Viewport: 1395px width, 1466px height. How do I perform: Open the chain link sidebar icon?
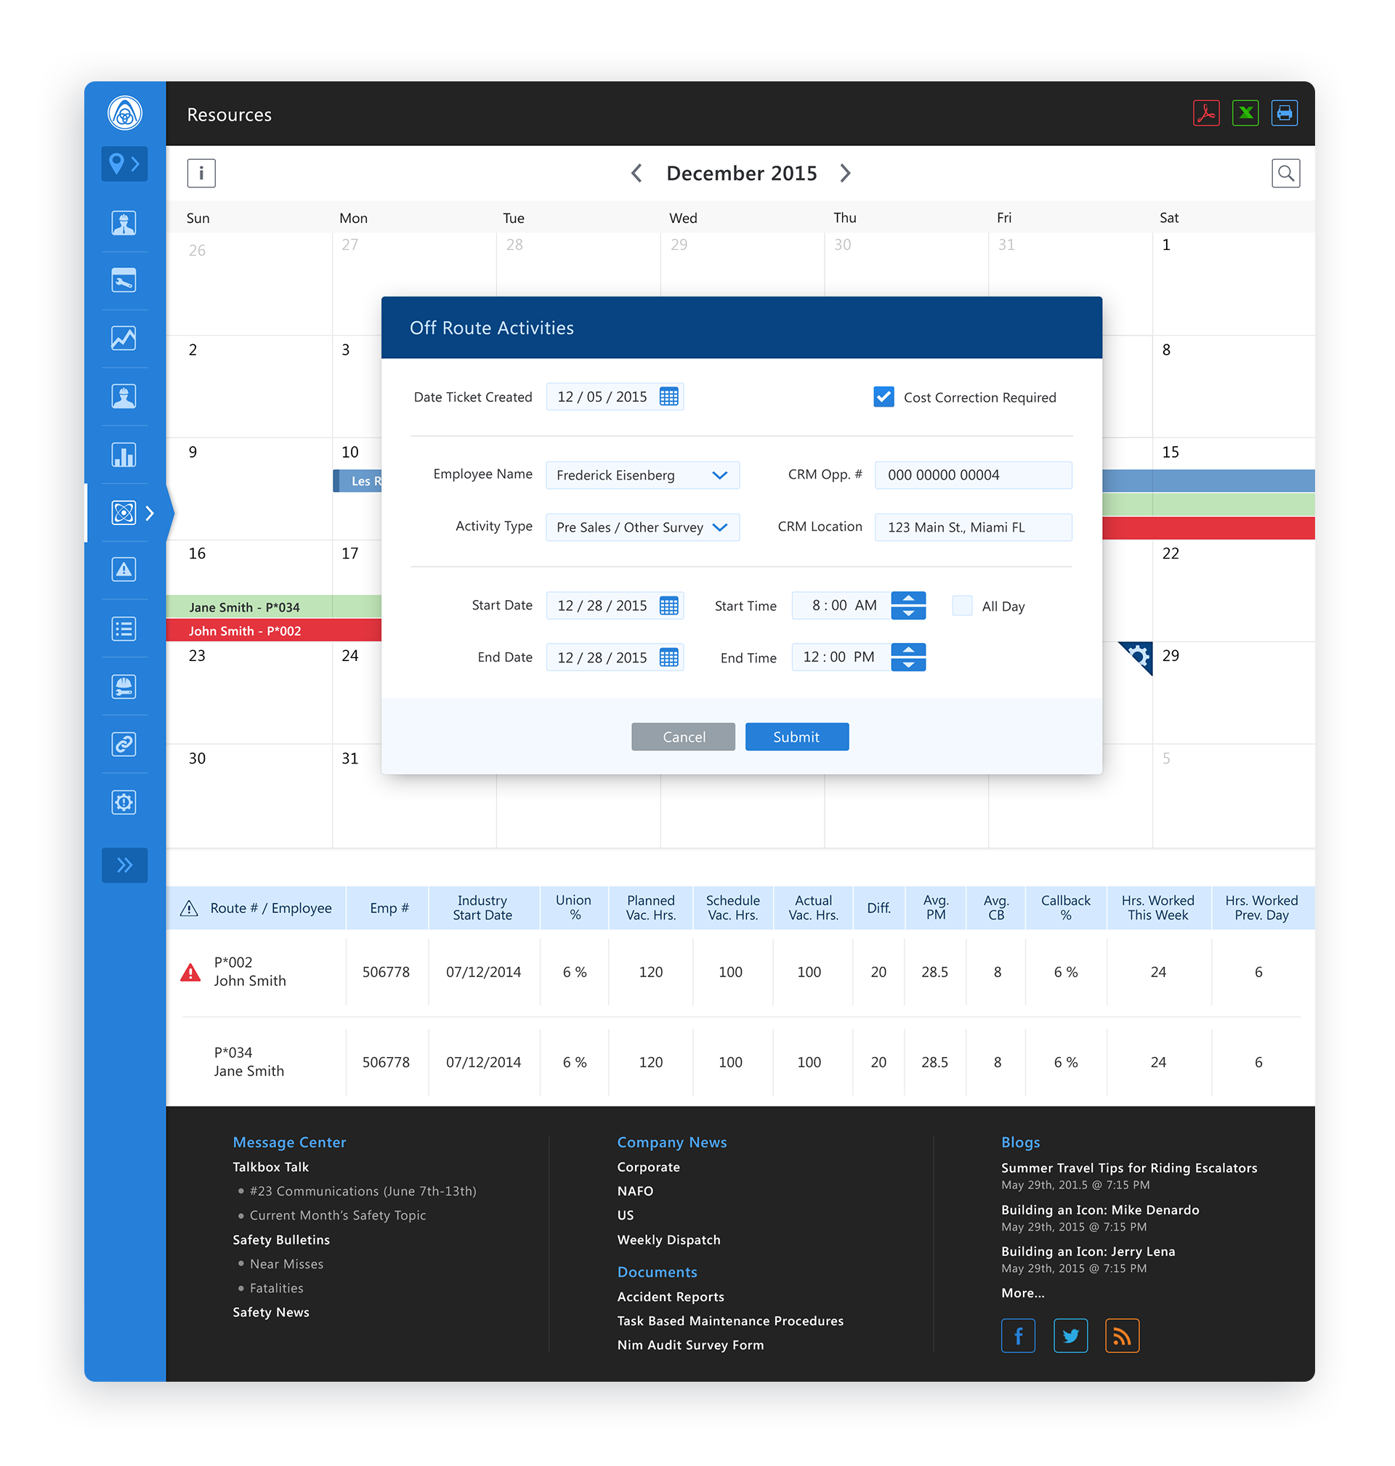(x=124, y=744)
